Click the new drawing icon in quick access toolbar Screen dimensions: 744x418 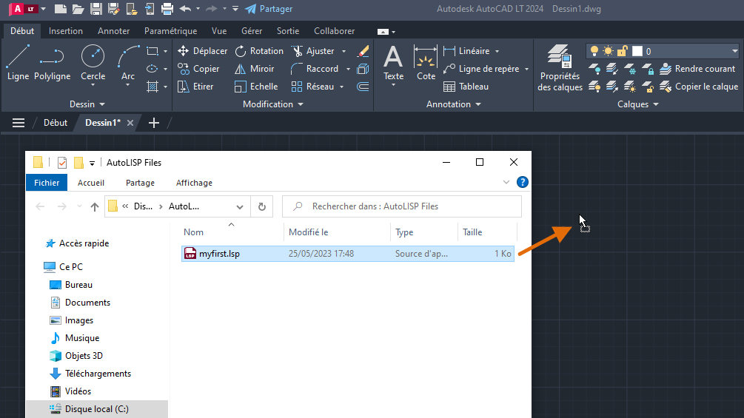pyautogui.click(x=60, y=9)
